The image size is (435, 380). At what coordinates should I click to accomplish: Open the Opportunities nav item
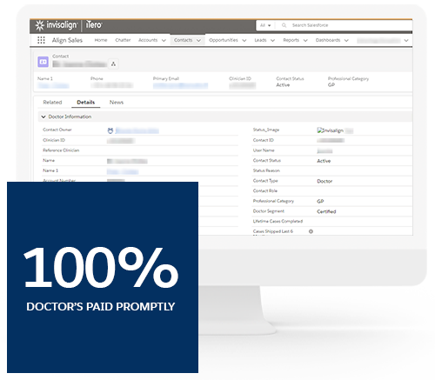(224, 40)
